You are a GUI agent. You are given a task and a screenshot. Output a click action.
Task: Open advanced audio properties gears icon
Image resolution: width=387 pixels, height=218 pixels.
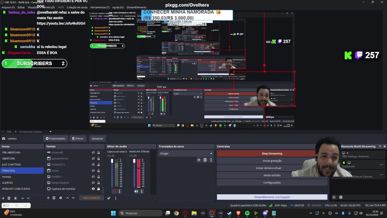[109, 198]
